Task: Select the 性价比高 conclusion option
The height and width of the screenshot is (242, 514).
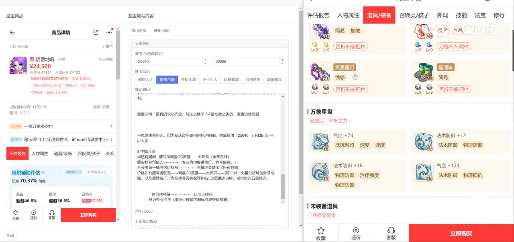Action: pos(188,80)
